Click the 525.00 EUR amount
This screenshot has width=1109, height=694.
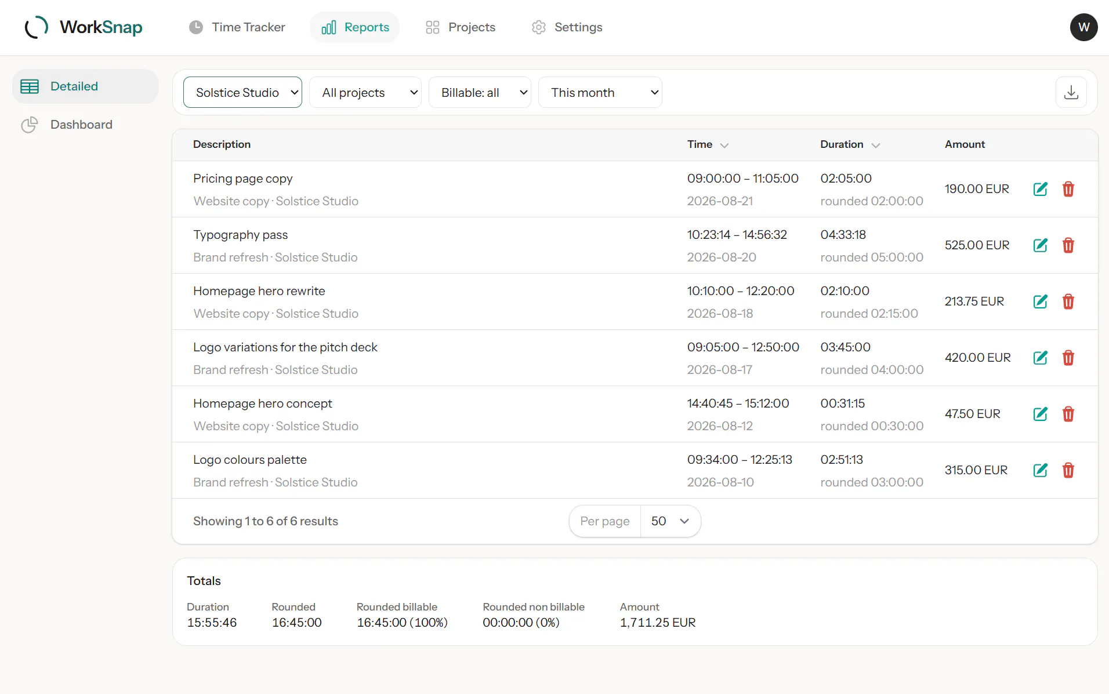[x=977, y=245]
